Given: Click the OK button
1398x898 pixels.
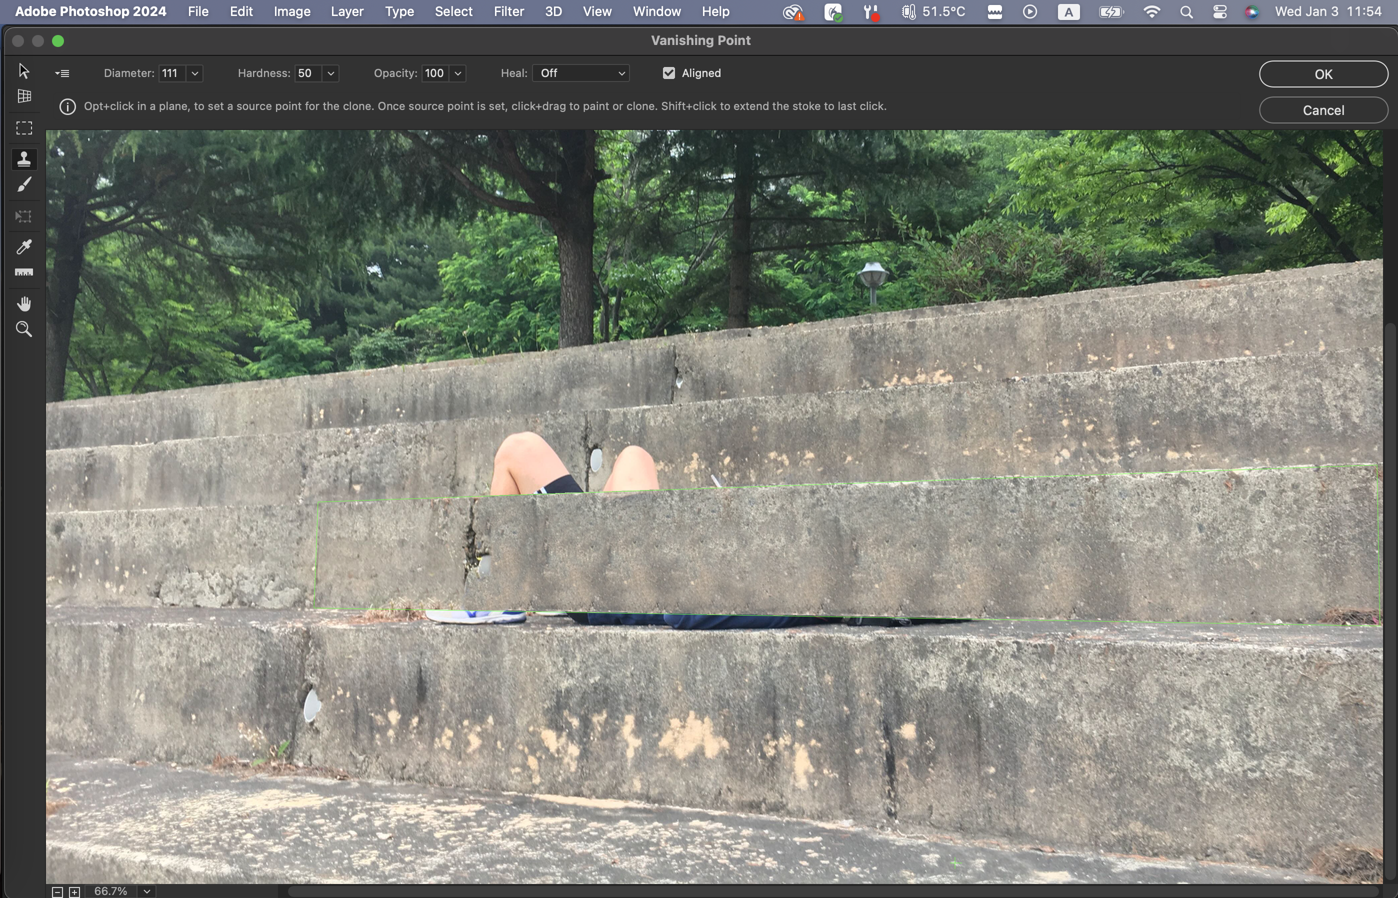Looking at the screenshot, I should coord(1323,74).
